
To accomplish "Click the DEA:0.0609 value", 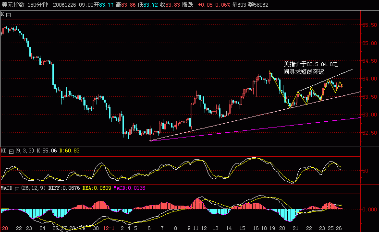I will tap(97, 188).
